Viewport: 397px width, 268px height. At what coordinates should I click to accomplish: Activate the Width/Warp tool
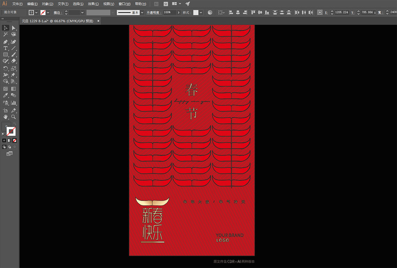[x=5, y=75]
